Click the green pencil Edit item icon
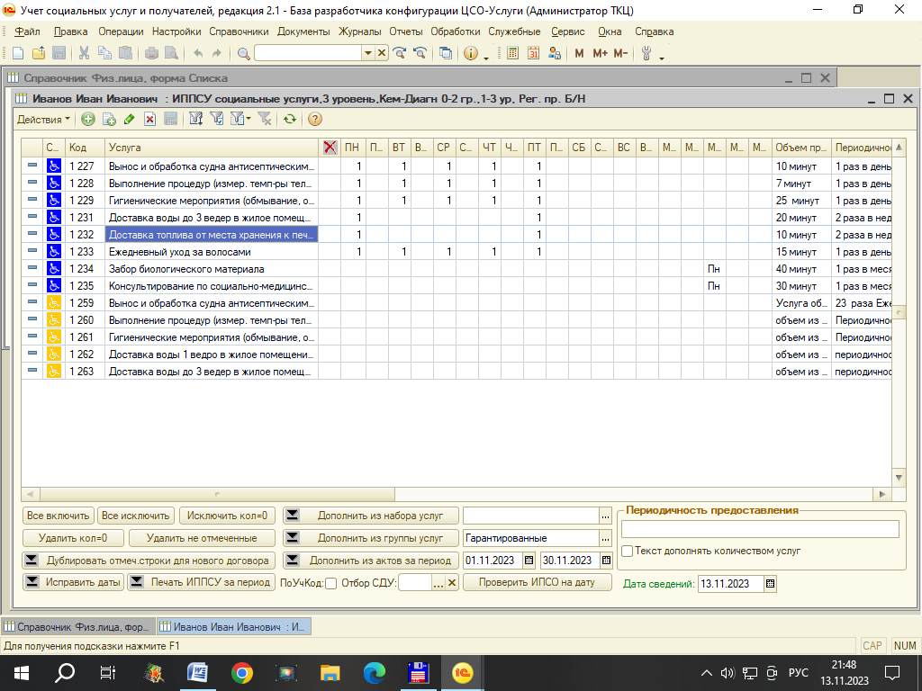The height and width of the screenshot is (691, 922). 130,119
